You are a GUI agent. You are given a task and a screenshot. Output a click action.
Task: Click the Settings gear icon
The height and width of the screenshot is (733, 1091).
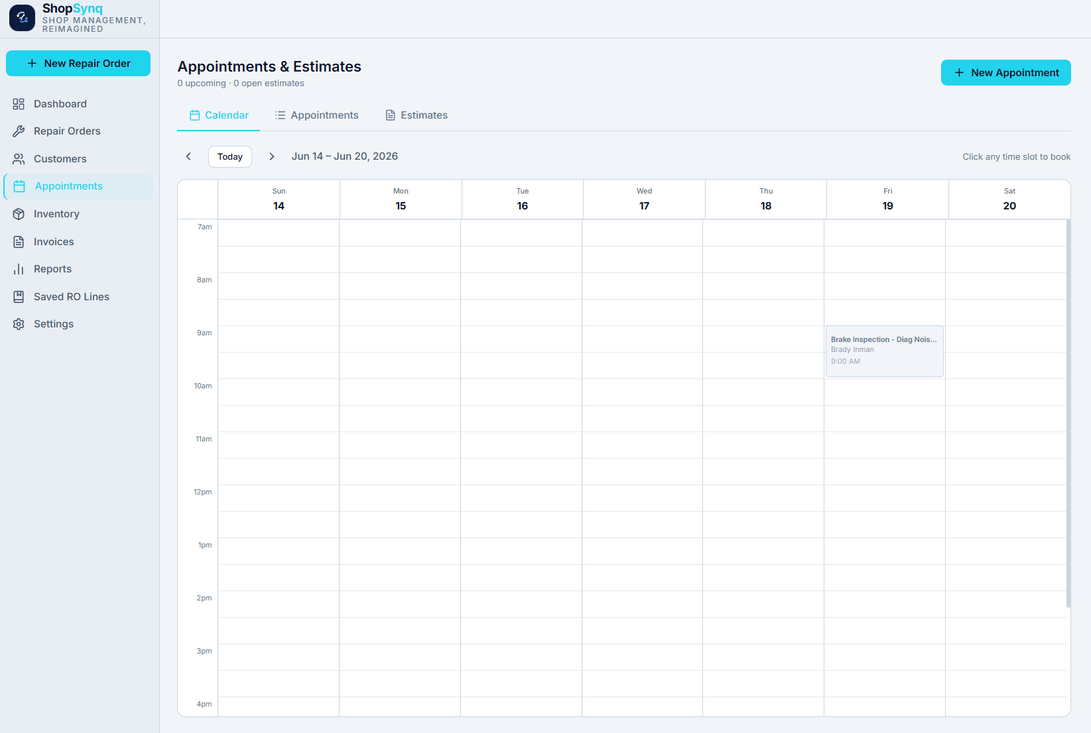click(x=19, y=324)
